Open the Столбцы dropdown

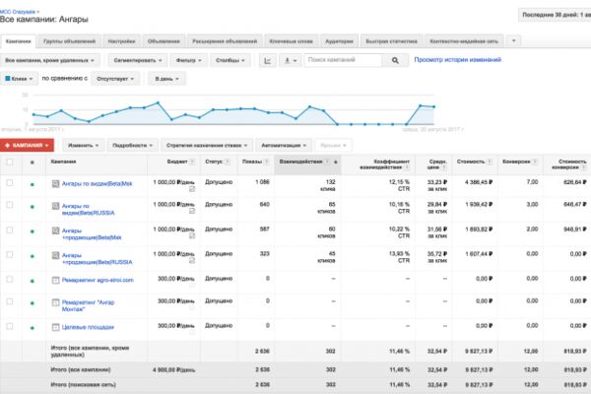click(x=230, y=60)
